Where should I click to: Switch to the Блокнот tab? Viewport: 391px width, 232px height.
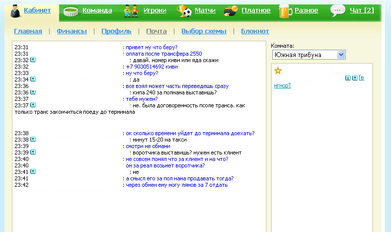click(255, 31)
